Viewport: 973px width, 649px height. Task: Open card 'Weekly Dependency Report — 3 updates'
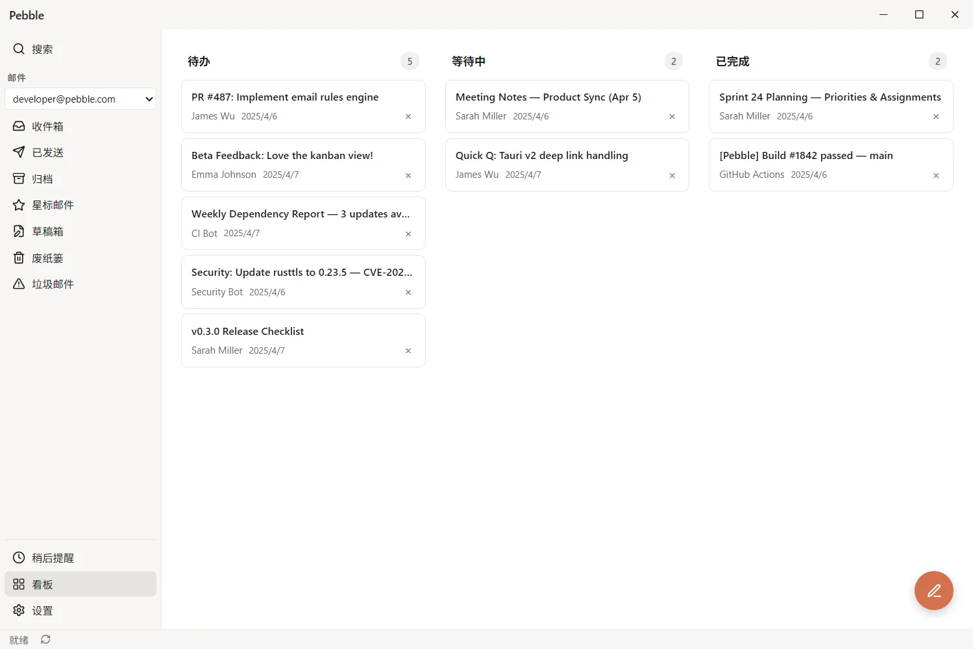(x=303, y=223)
